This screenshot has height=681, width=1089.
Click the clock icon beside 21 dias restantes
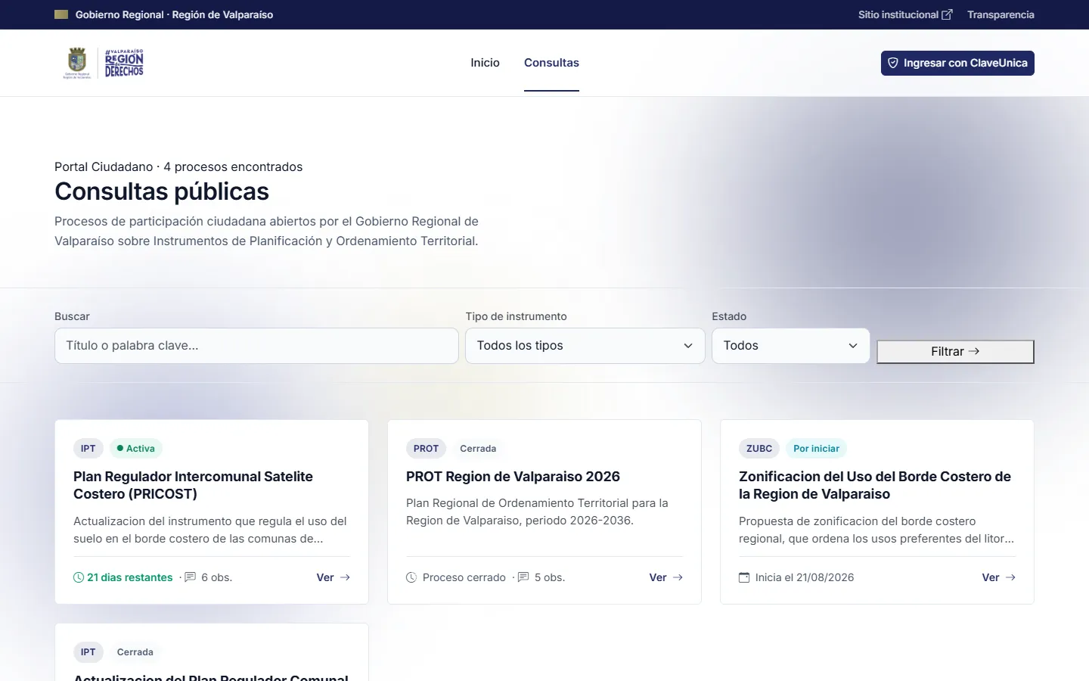pyautogui.click(x=79, y=577)
